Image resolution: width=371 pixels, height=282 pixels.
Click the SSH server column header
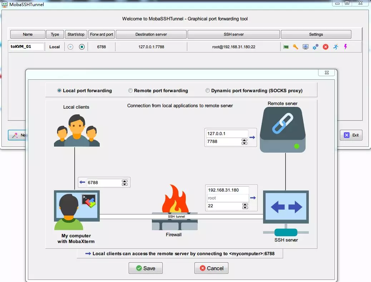(x=233, y=34)
